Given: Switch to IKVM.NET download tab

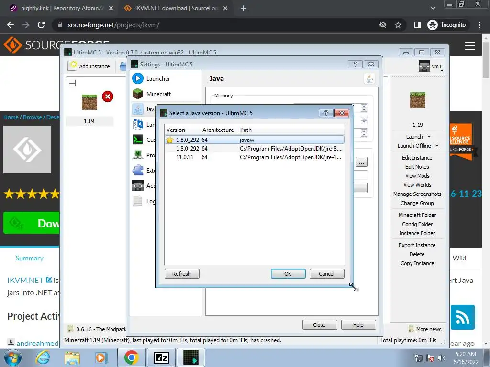Looking at the screenshot, I should pos(177,8).
